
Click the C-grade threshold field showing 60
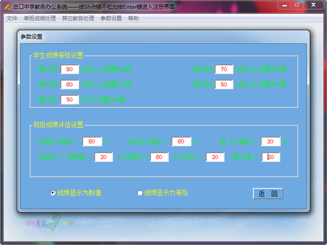(x=69, y=84)
